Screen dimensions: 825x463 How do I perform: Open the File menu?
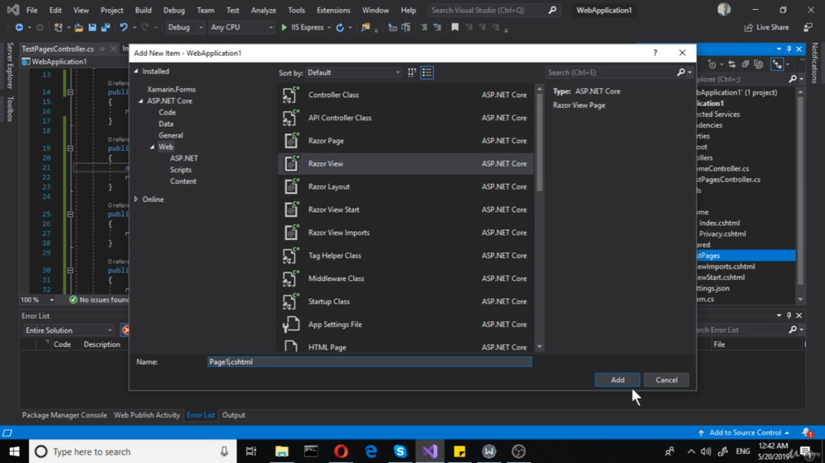32,10
